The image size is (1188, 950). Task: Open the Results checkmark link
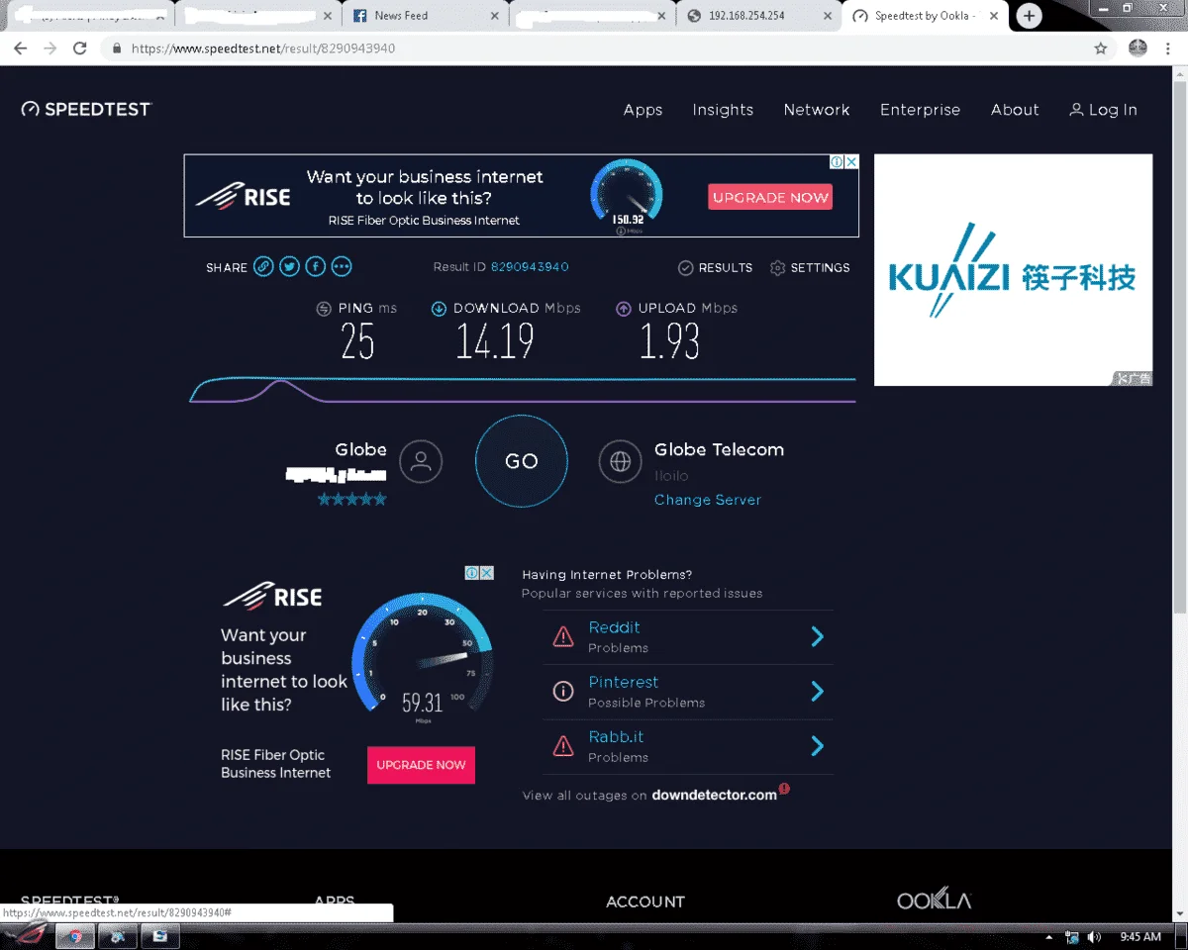[715, 268]
